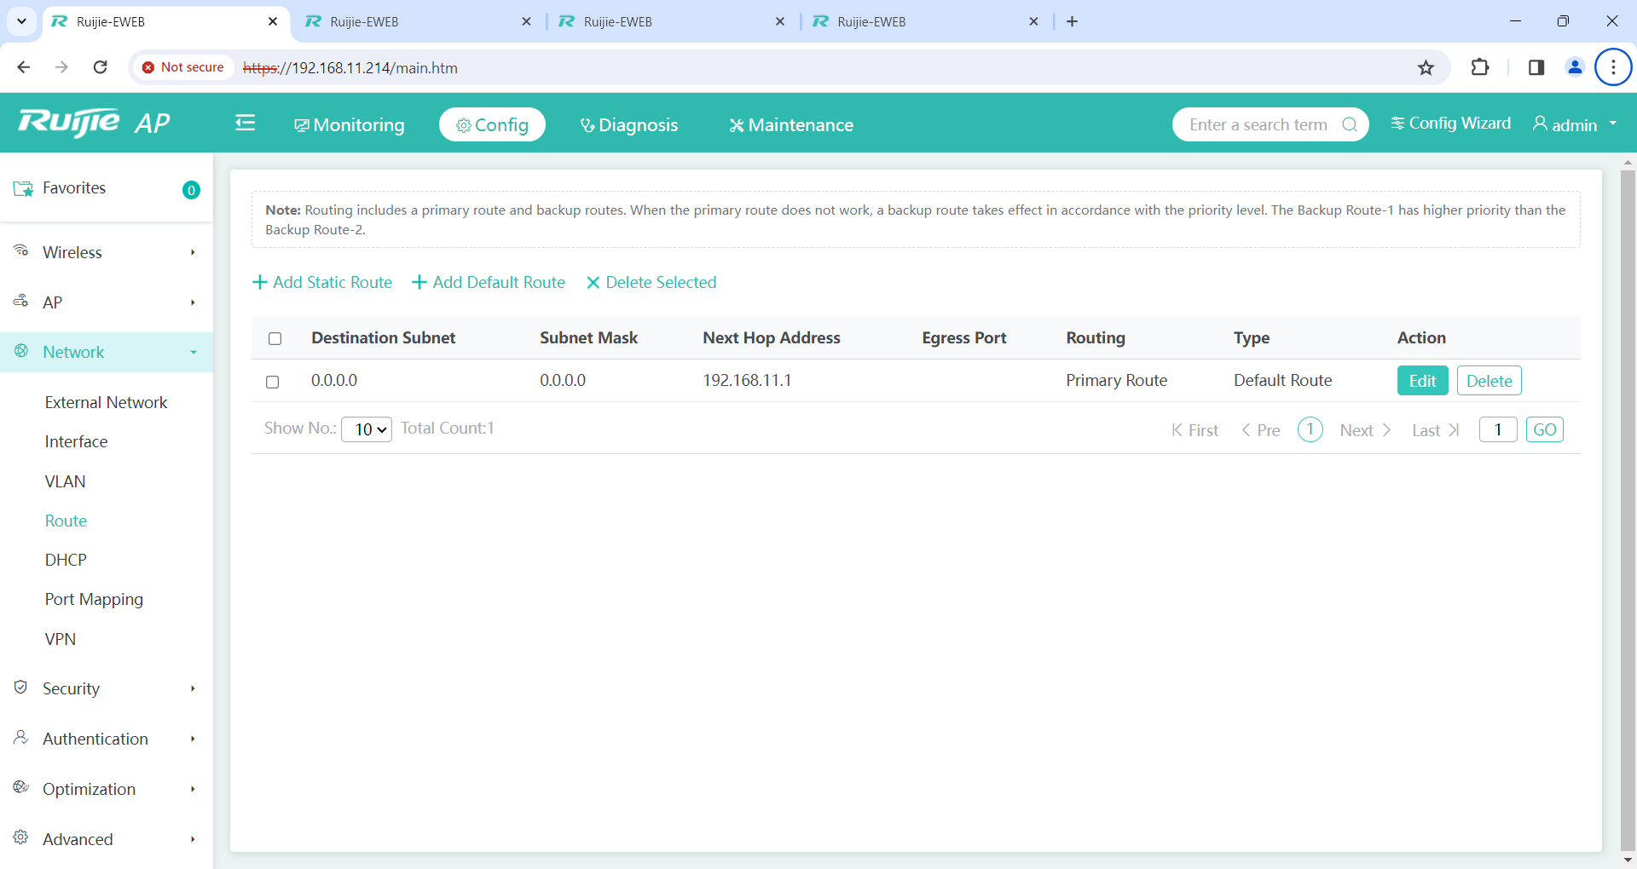Bookmark this page with the star icon
The height and width of the screenshot is (869, 1637).
[x=1426, y=68]
